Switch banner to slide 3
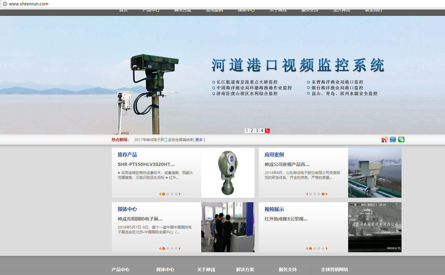This screenshot has width=445, height=275. click(x=257, y=131)
